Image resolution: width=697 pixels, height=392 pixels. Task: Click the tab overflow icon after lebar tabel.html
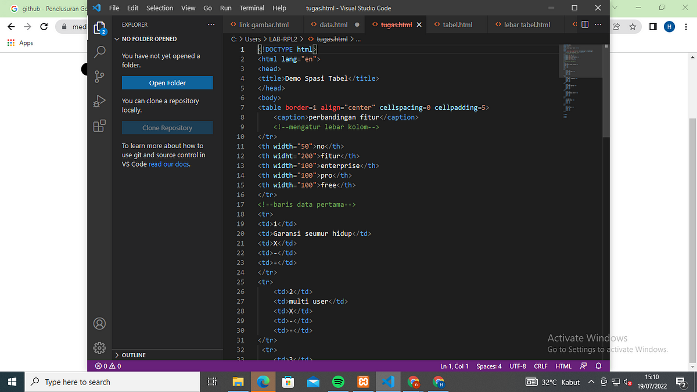(575, 24)
